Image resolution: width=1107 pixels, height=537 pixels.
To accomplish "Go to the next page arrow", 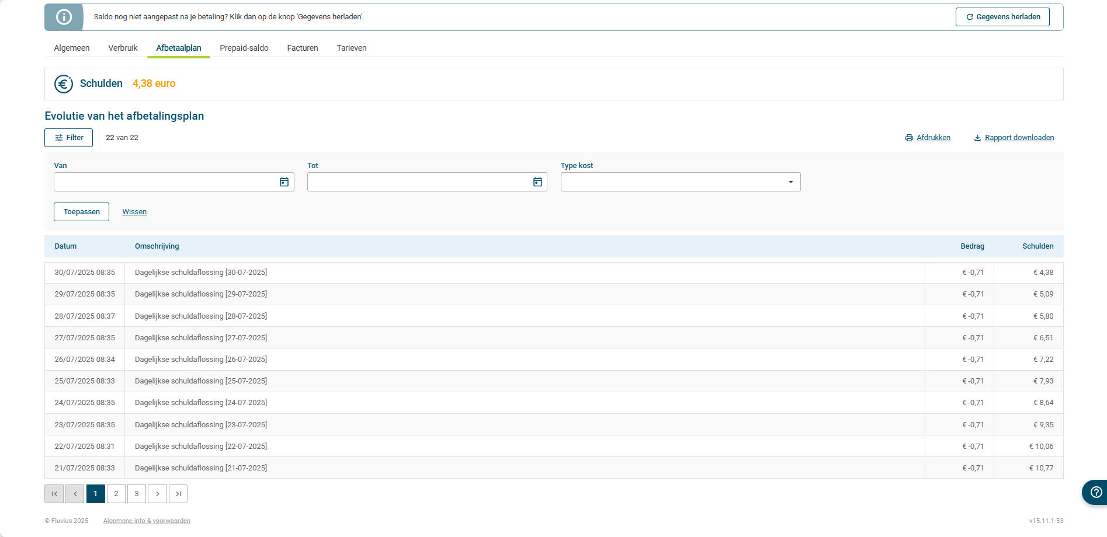I will pos(158,494).
